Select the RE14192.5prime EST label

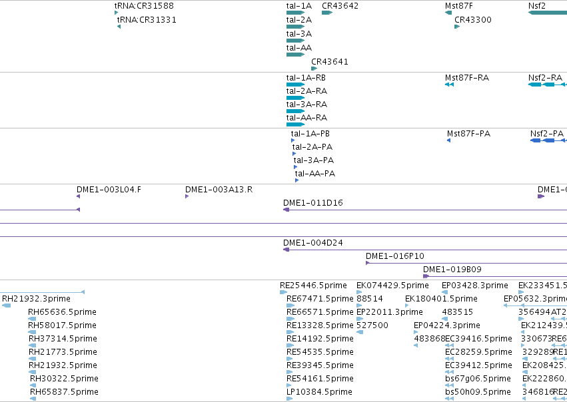[x=320, y=339]
